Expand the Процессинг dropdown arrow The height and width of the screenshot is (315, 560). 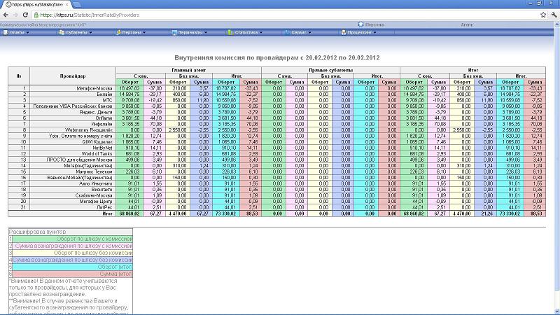(375, 32)
